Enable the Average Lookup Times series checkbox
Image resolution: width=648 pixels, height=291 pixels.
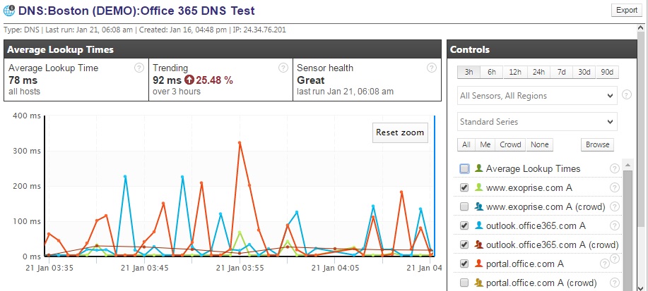click(464, 168)
